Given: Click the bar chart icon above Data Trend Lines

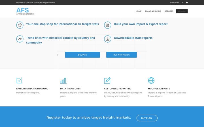Looking at the screenshot, I should click(x=63, y=81).
